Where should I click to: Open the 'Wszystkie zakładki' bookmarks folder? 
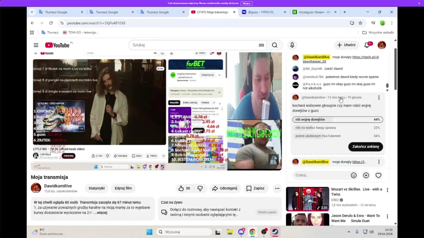click(378, 32)
